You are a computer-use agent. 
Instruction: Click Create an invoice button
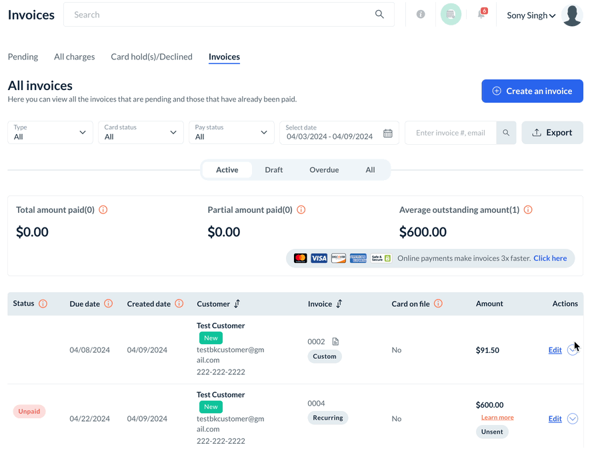(x=532, y=91)
